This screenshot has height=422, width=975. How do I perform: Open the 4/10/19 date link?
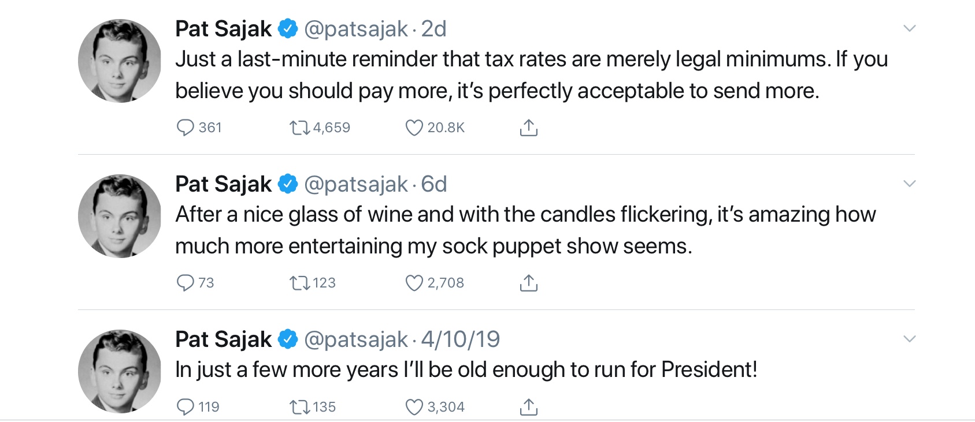point(460,339)
